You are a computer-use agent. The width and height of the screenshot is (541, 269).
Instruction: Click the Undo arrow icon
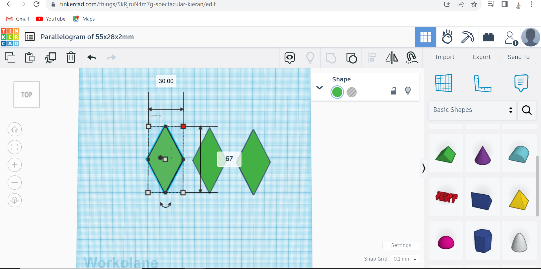92,57
